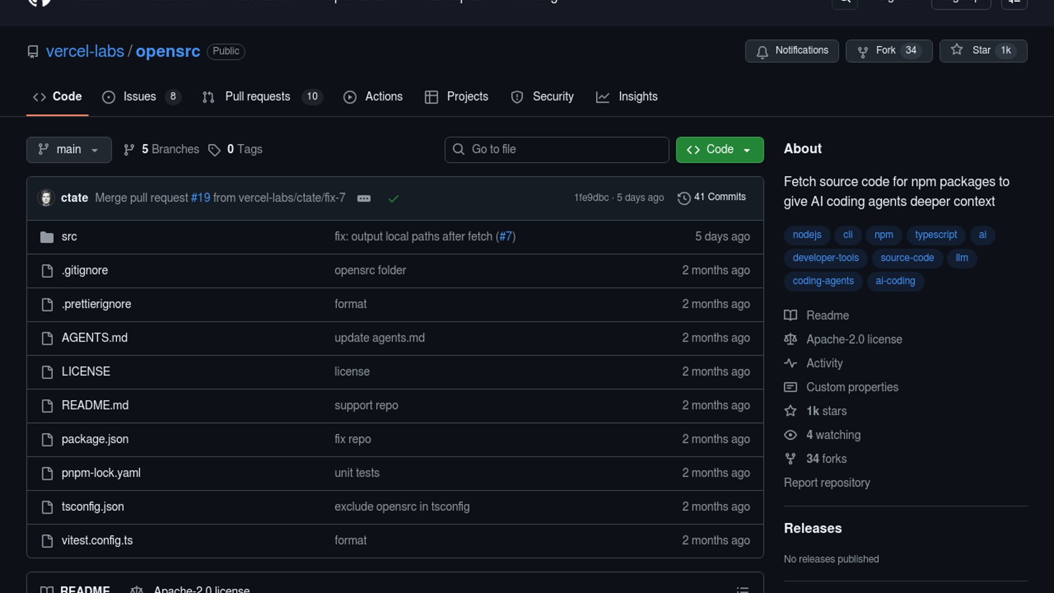The width and height of the screenshot is (1054, 593).
Task: Open package.json file
Action: pyautogui.click(x=95, y=439)
